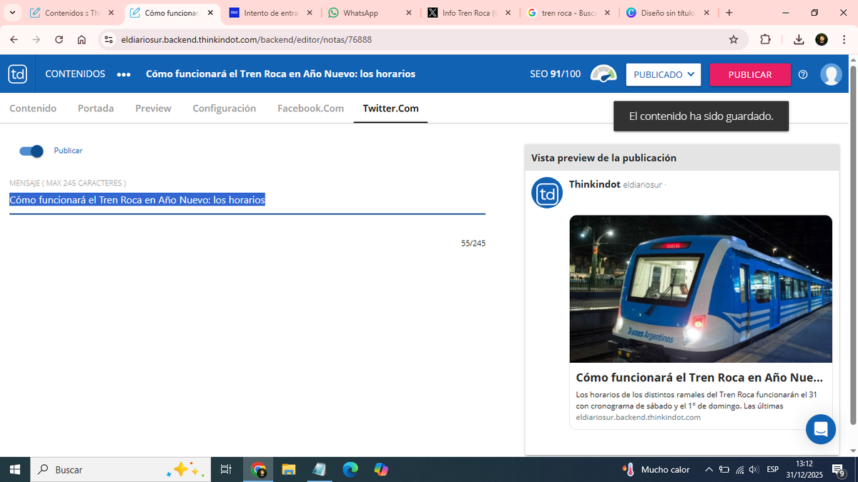
Task: Open the browser tab list dropdown arrow
Action: [12, 13]
